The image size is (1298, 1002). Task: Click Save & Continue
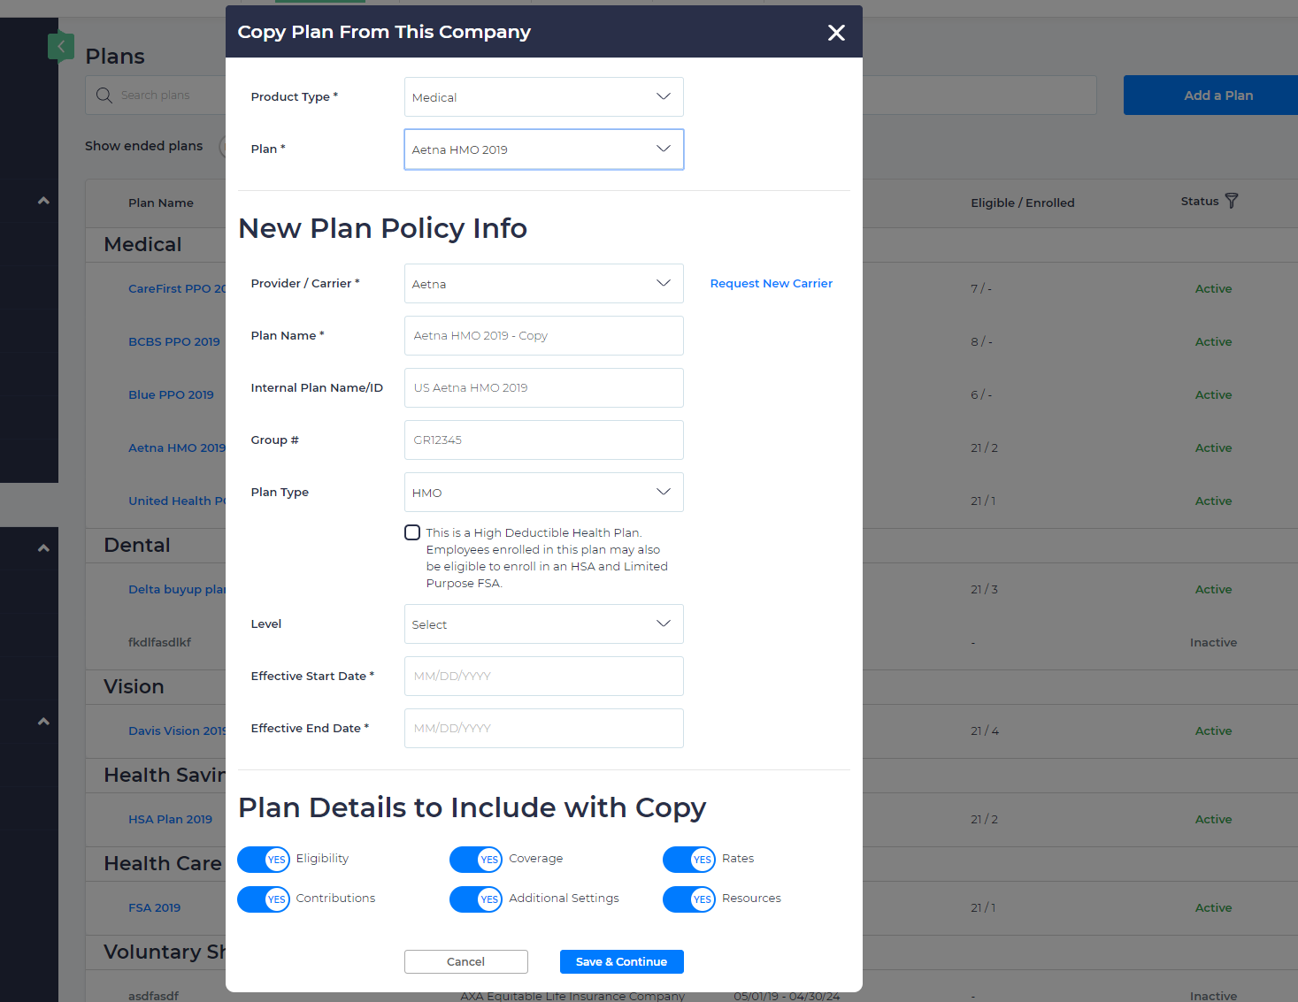click(x=621, y=961)
